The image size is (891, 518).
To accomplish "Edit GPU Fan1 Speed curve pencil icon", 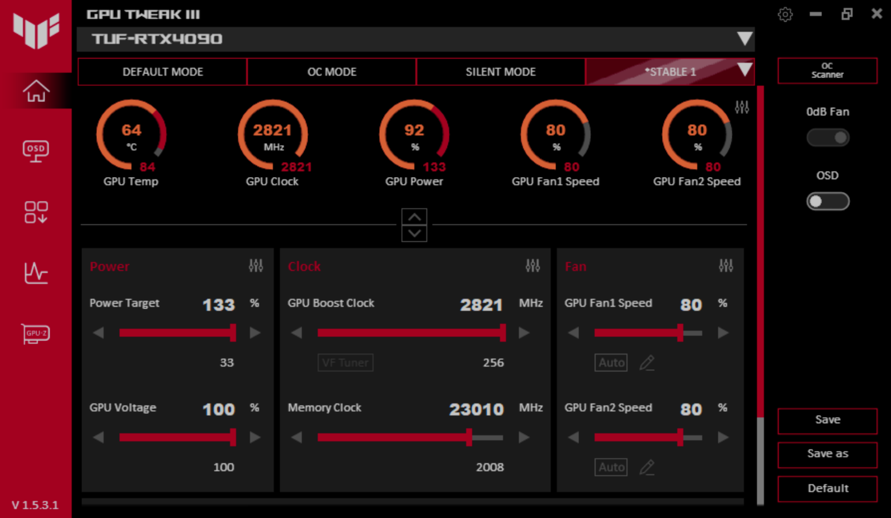I will [x=647, y=363].
